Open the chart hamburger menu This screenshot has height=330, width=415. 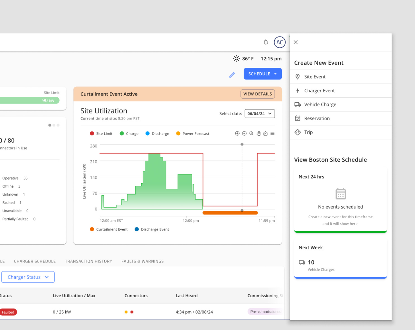click(272, 134)
